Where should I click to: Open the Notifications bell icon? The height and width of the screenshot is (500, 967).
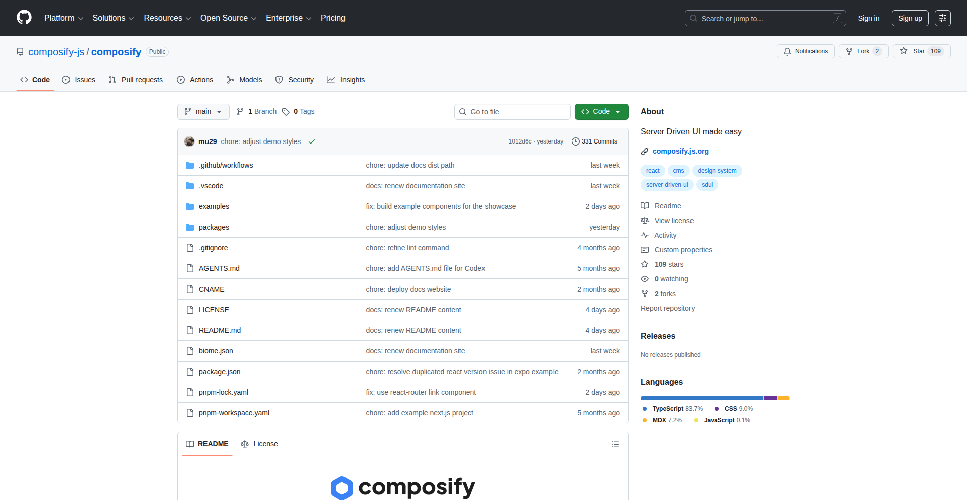pyautogui.click(x=787, y=51)
